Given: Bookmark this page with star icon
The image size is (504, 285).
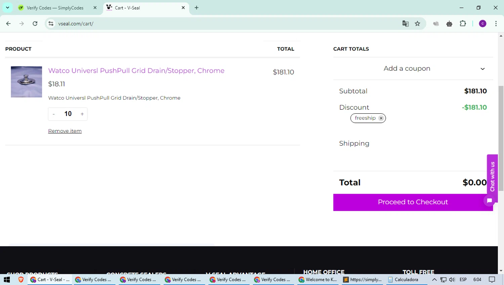Looking at the screenshot, I should (x=417, y=24).
